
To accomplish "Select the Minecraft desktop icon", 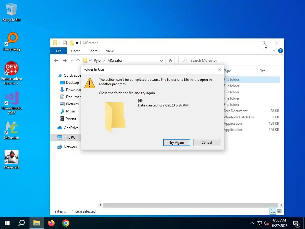I will click(x=12, y=160).
